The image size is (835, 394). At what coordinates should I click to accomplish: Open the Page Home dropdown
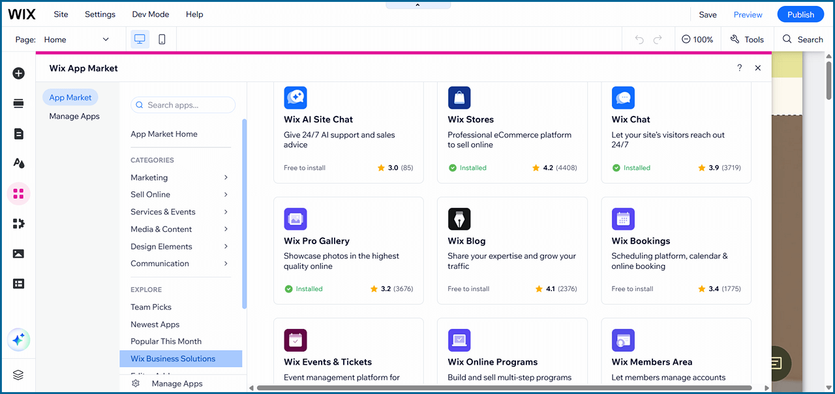pos(77,39)
